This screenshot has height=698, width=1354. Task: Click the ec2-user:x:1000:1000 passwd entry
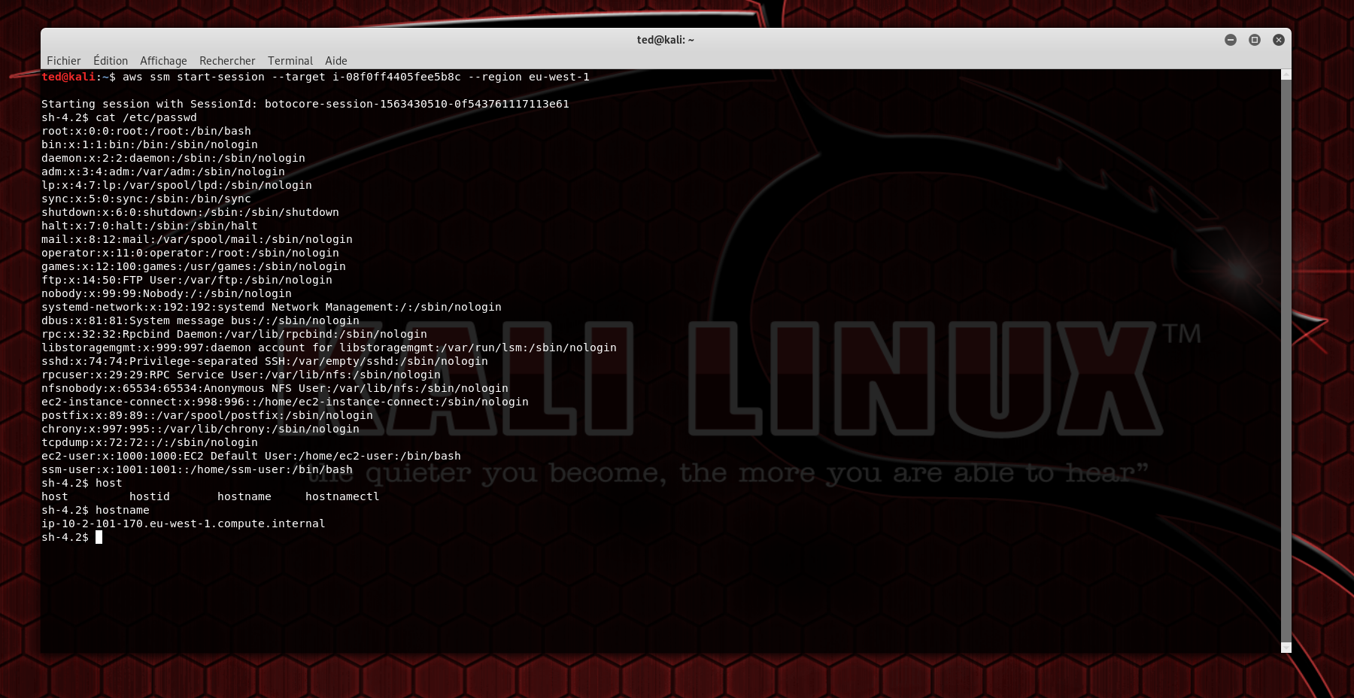(x=251, y=456)
